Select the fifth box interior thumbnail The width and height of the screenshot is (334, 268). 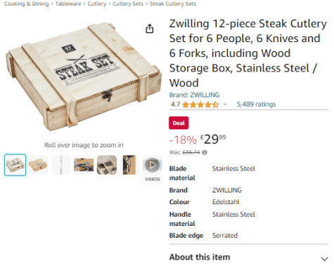pyautogui.click(x=107, y=165)
